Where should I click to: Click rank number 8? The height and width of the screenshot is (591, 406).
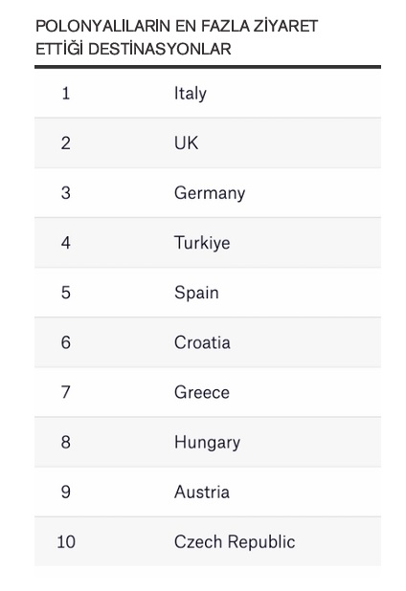pyautogui.click(x=66, y=442)
